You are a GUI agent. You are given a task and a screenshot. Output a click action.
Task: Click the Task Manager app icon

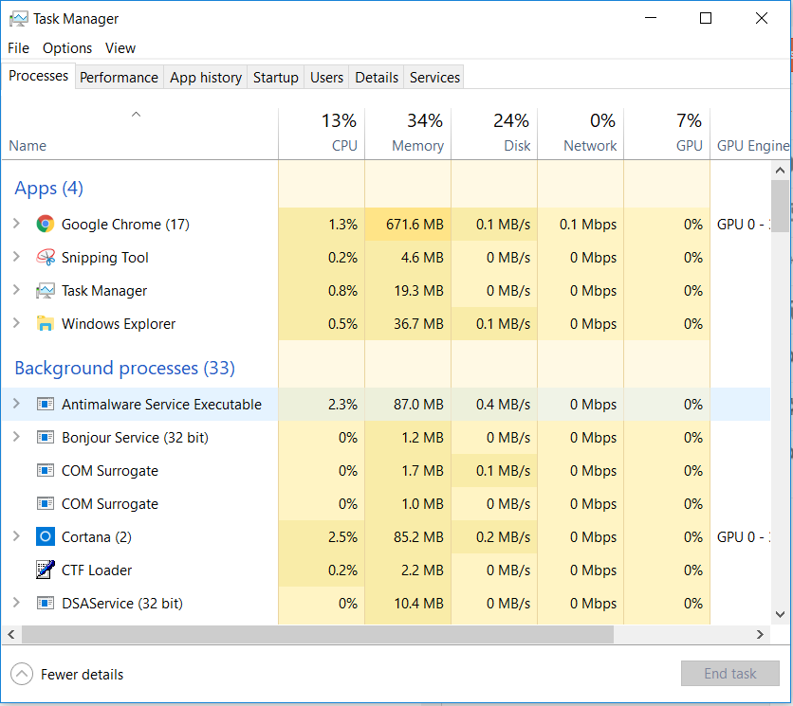click(45, 290)
